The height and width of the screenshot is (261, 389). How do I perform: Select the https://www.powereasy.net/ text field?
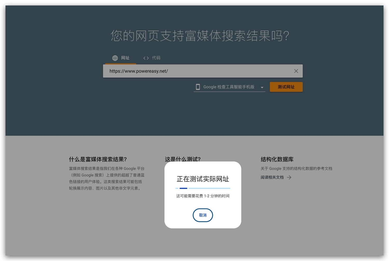(182, 71)
